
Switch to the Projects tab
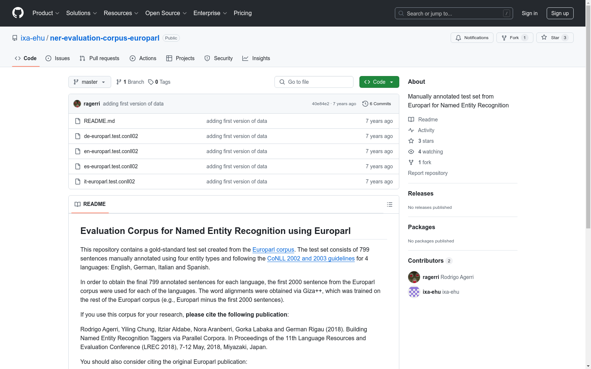180,58
